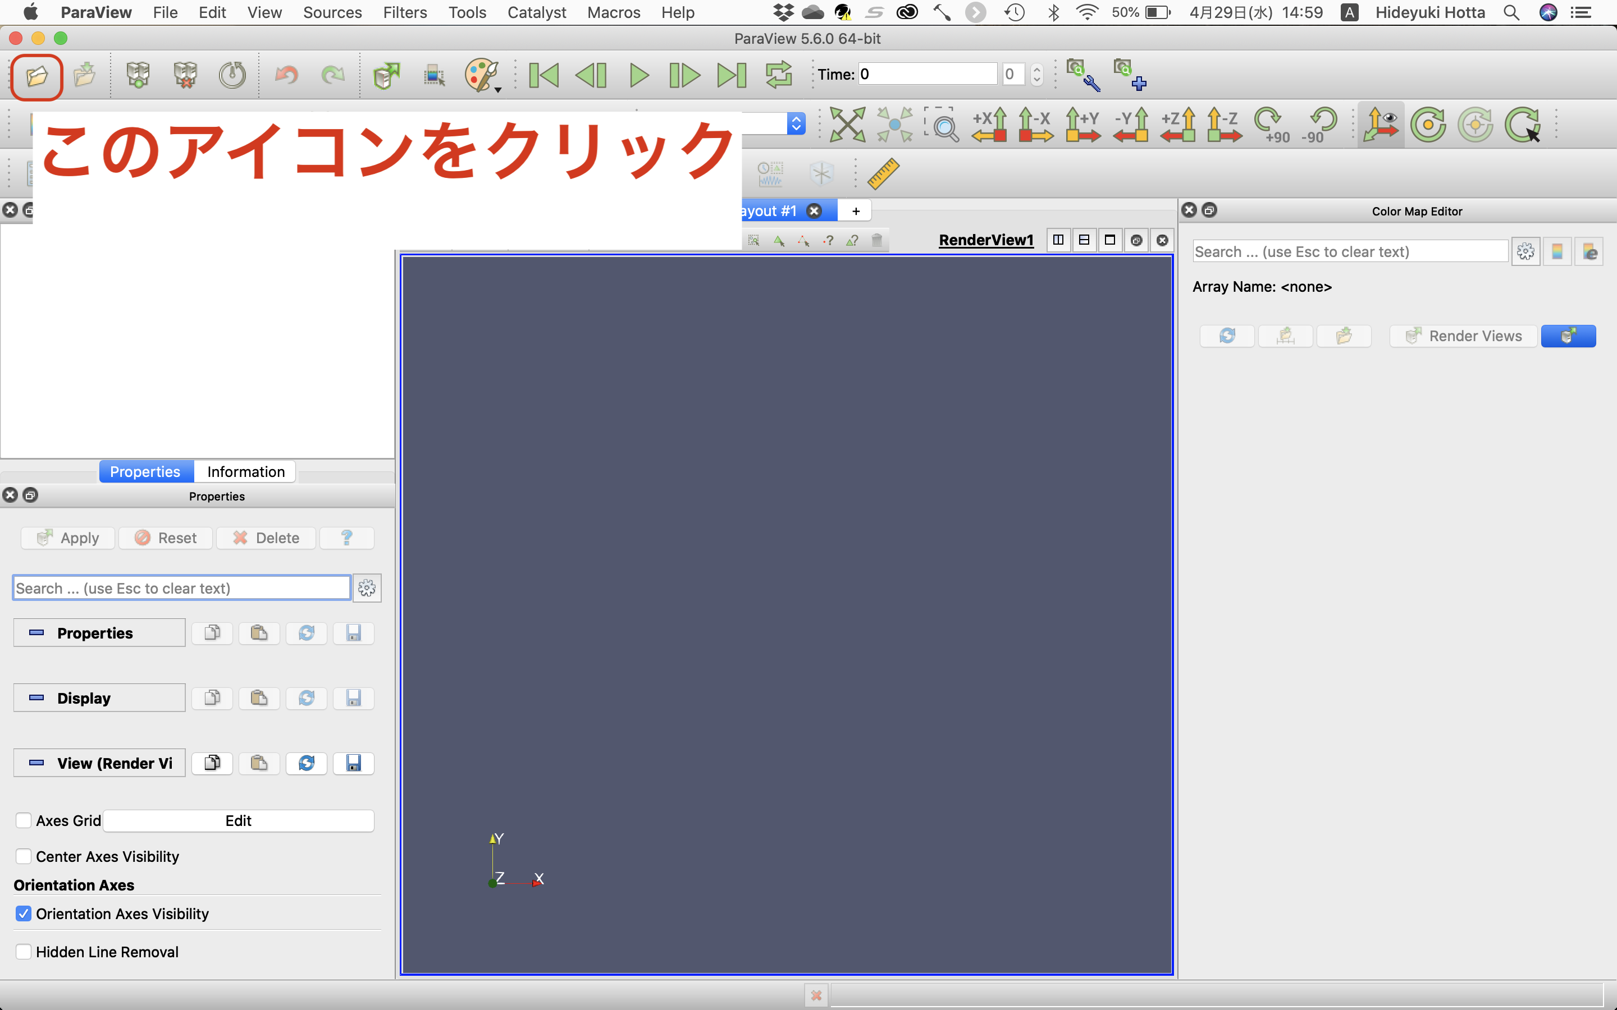Enable Hidden Line Removal
1617x1010 pixels.
tap(24, 951)
